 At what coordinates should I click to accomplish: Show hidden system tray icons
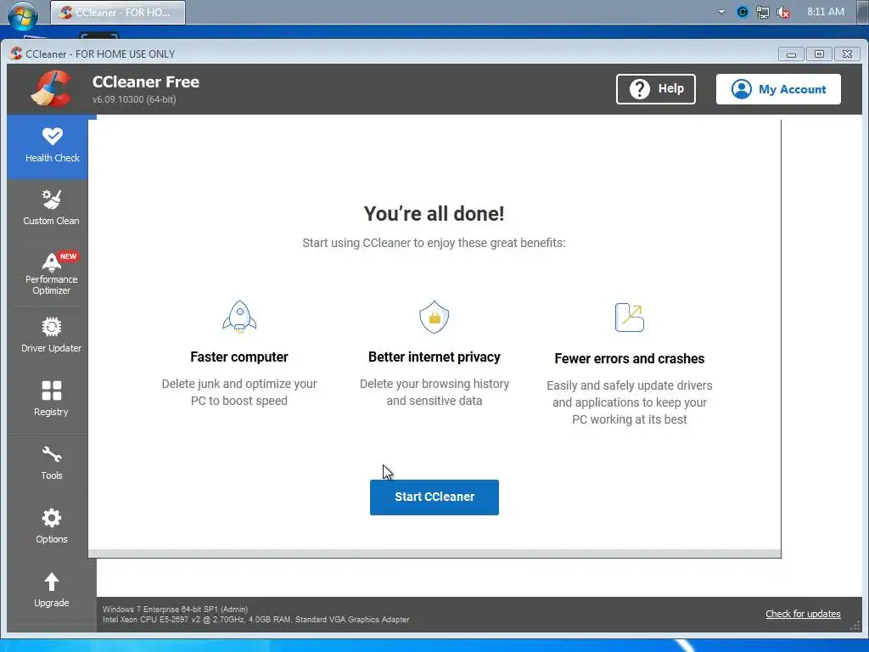click(x=721, y=12)
